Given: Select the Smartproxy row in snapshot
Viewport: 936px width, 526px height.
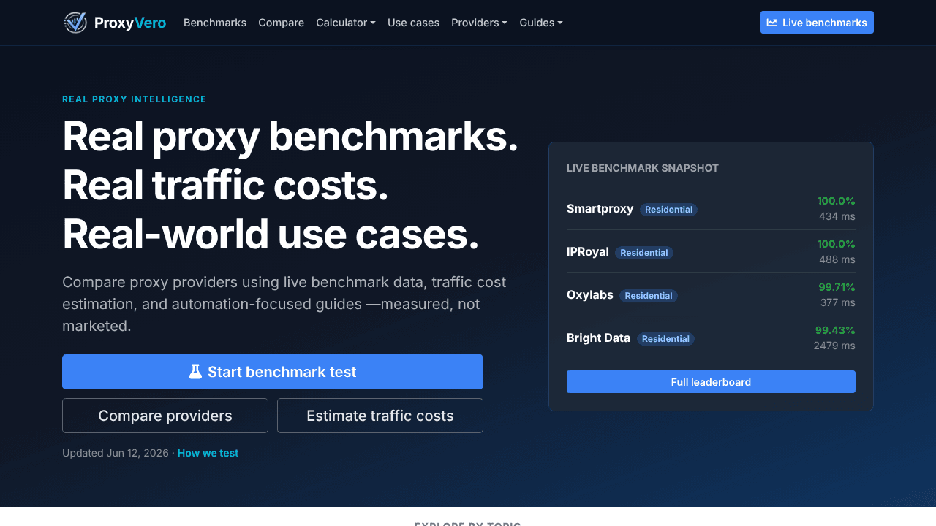Looking at the screenshot, I should point(711,209).
